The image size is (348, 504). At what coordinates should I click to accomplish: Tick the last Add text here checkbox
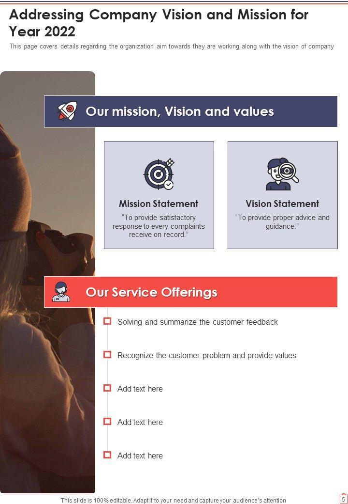click(107, 455)
